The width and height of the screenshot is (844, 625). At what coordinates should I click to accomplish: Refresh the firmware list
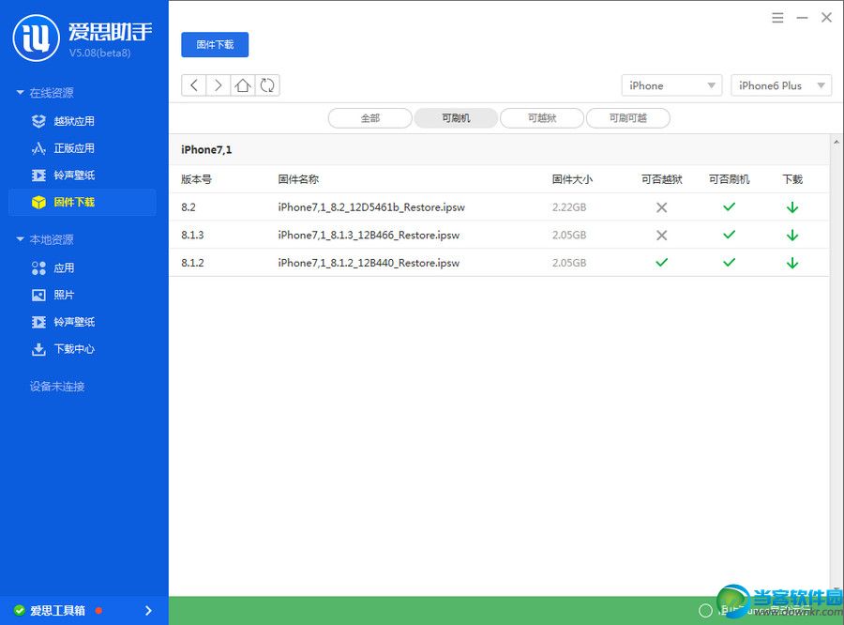pyautogui.click(x=267, y=85)
